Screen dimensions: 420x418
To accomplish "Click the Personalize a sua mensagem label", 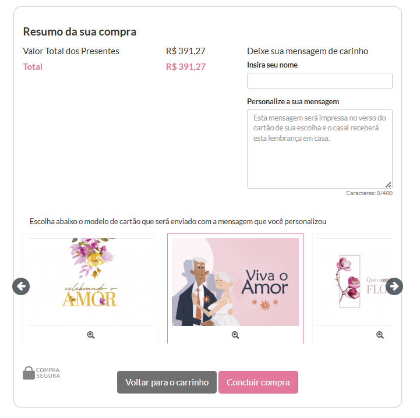I will click(293, 102).
